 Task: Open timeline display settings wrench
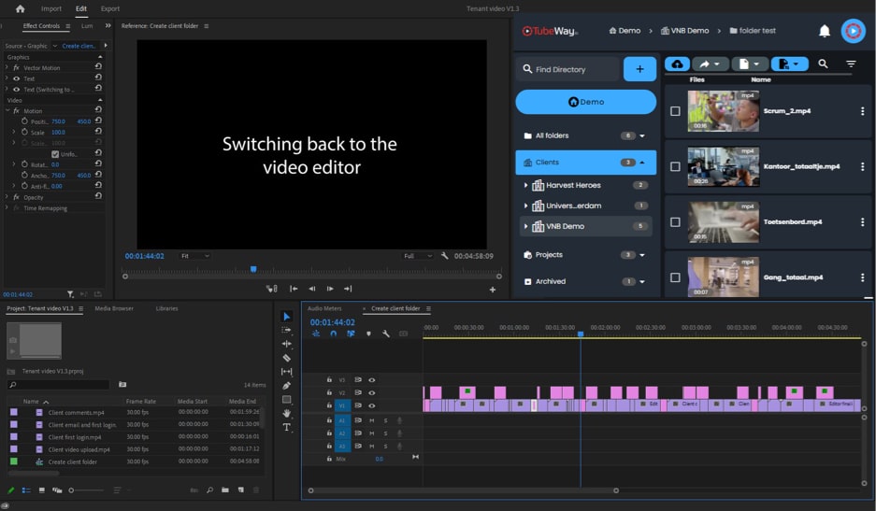pyautogui.click(x=385, y=334)
